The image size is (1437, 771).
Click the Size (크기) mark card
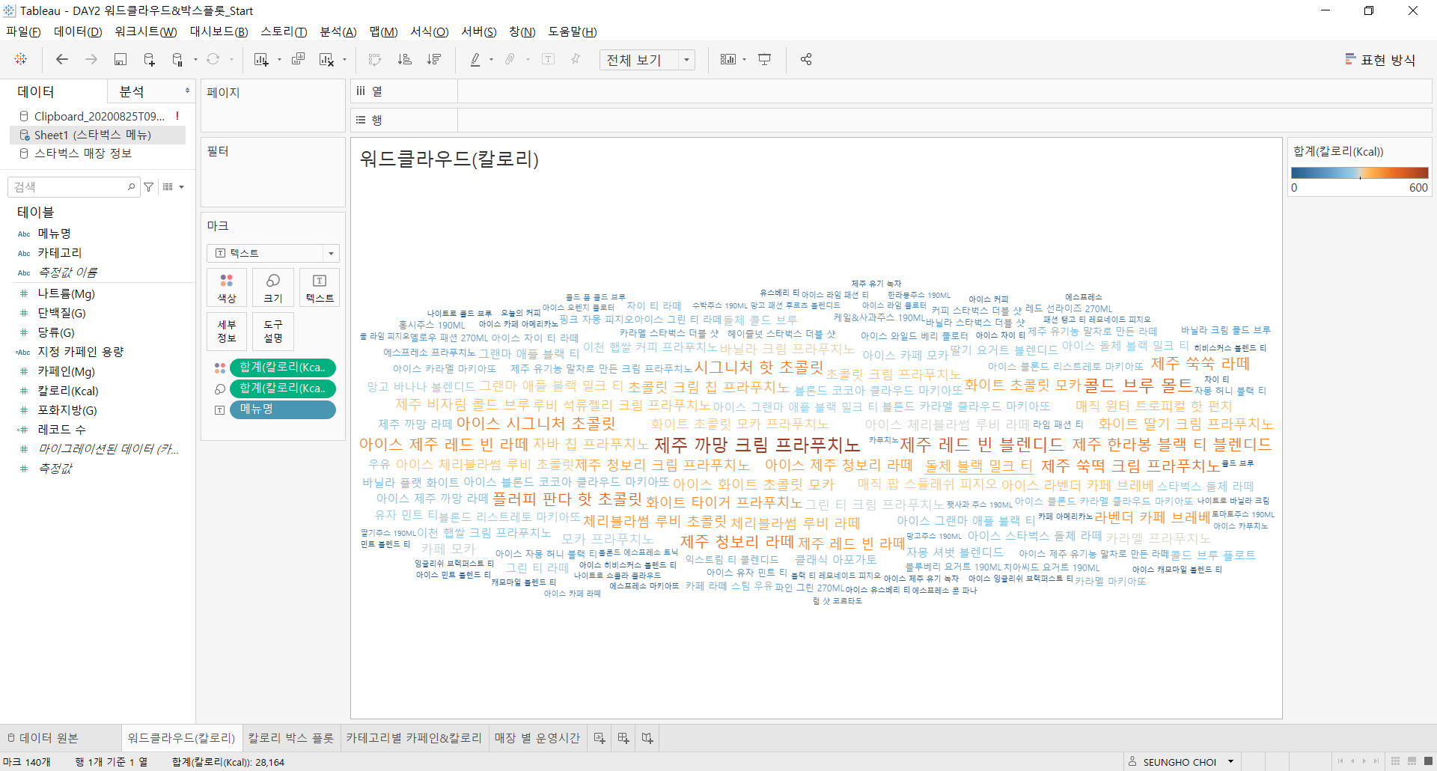(x=273, y=287)
